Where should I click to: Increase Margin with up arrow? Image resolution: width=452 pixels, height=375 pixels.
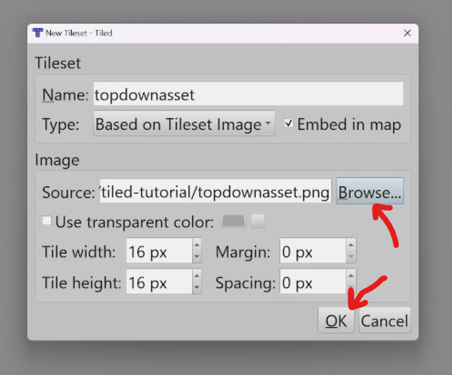pos(351,245)
